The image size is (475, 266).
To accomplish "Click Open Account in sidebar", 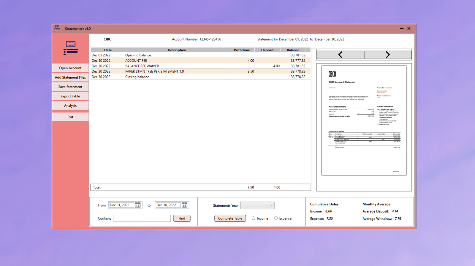I will [x=70, y=68].
